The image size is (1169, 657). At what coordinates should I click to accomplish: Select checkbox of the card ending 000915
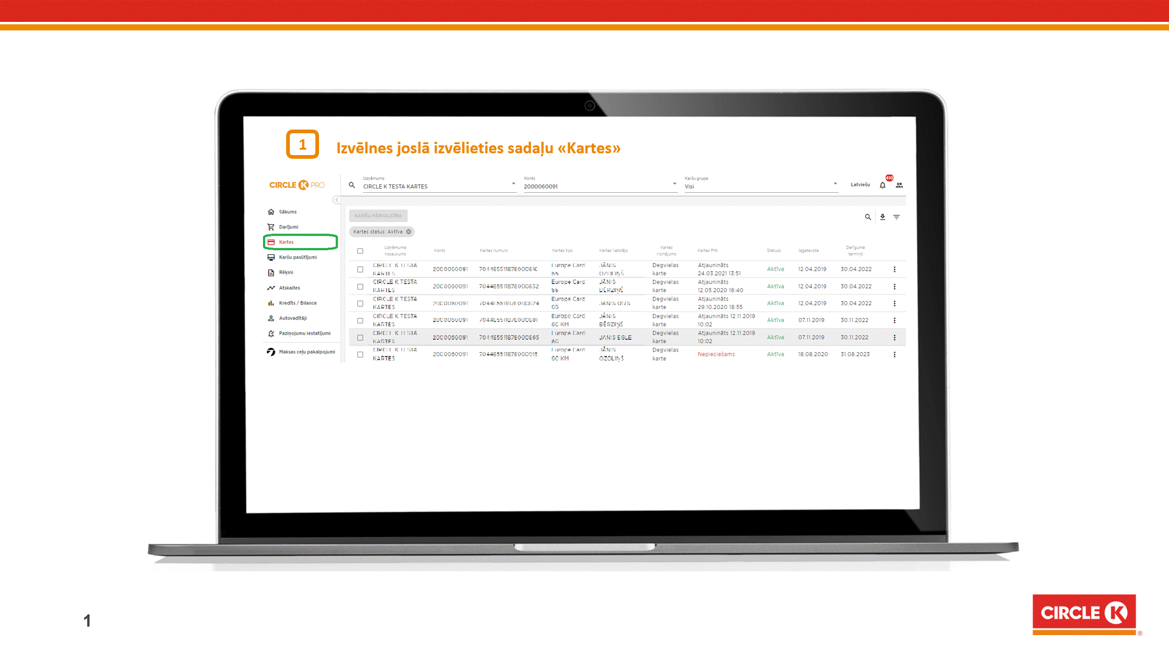point(360,355)
